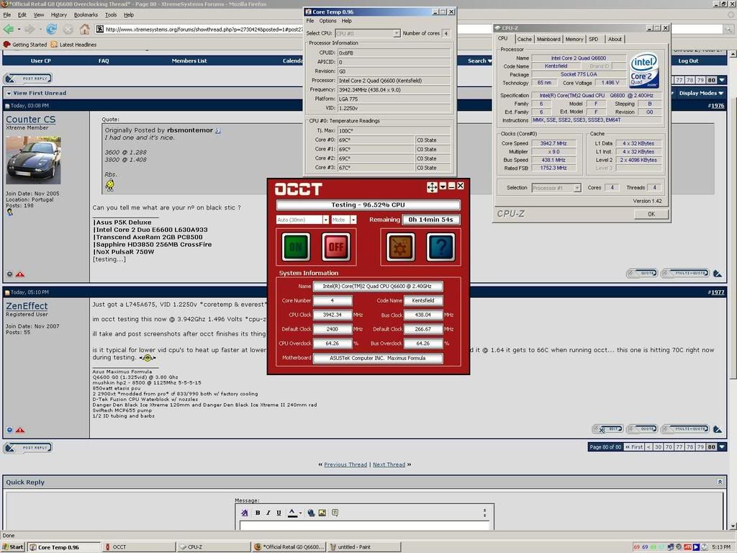Click remove formatting icon in Quick Reply
The width and height of the screenshot is (737, 553).
(245, 513)
